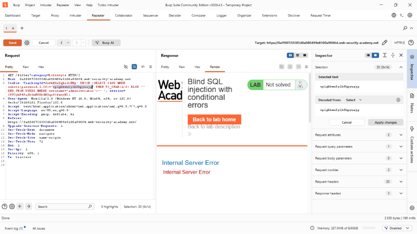Open the Burp menu

pos(17,5)
